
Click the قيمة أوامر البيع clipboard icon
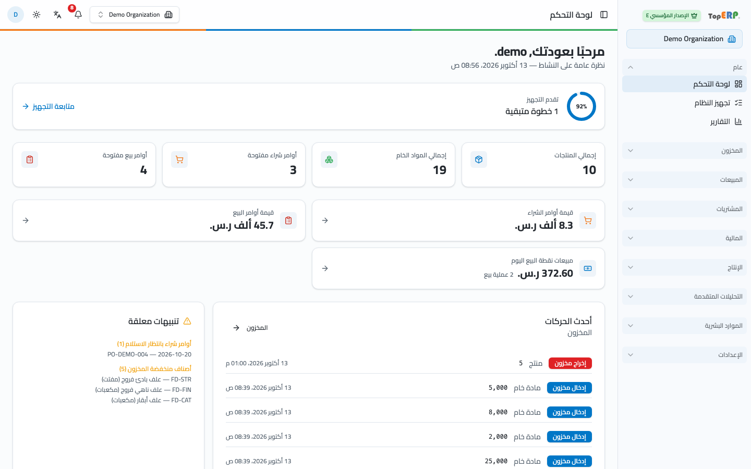point(288,220)
